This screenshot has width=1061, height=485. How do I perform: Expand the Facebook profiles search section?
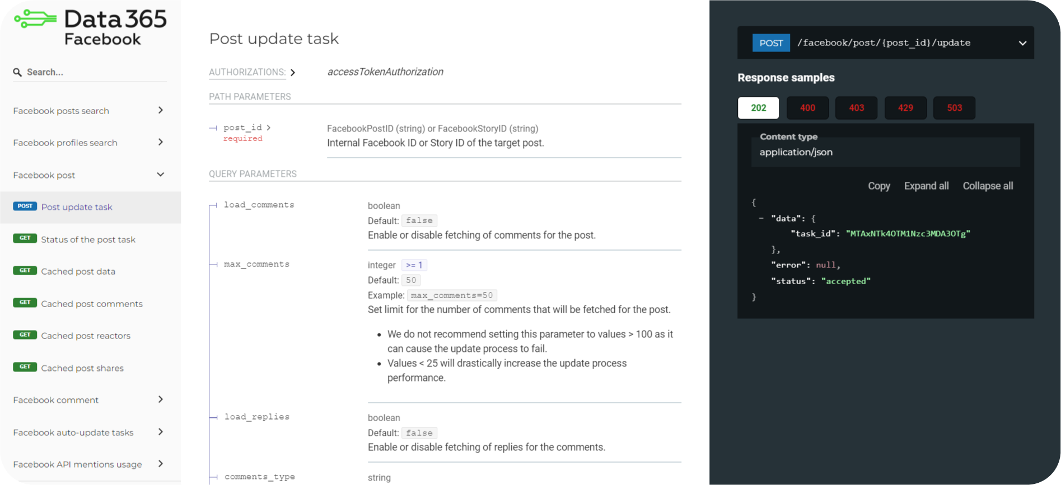[161, 142]
